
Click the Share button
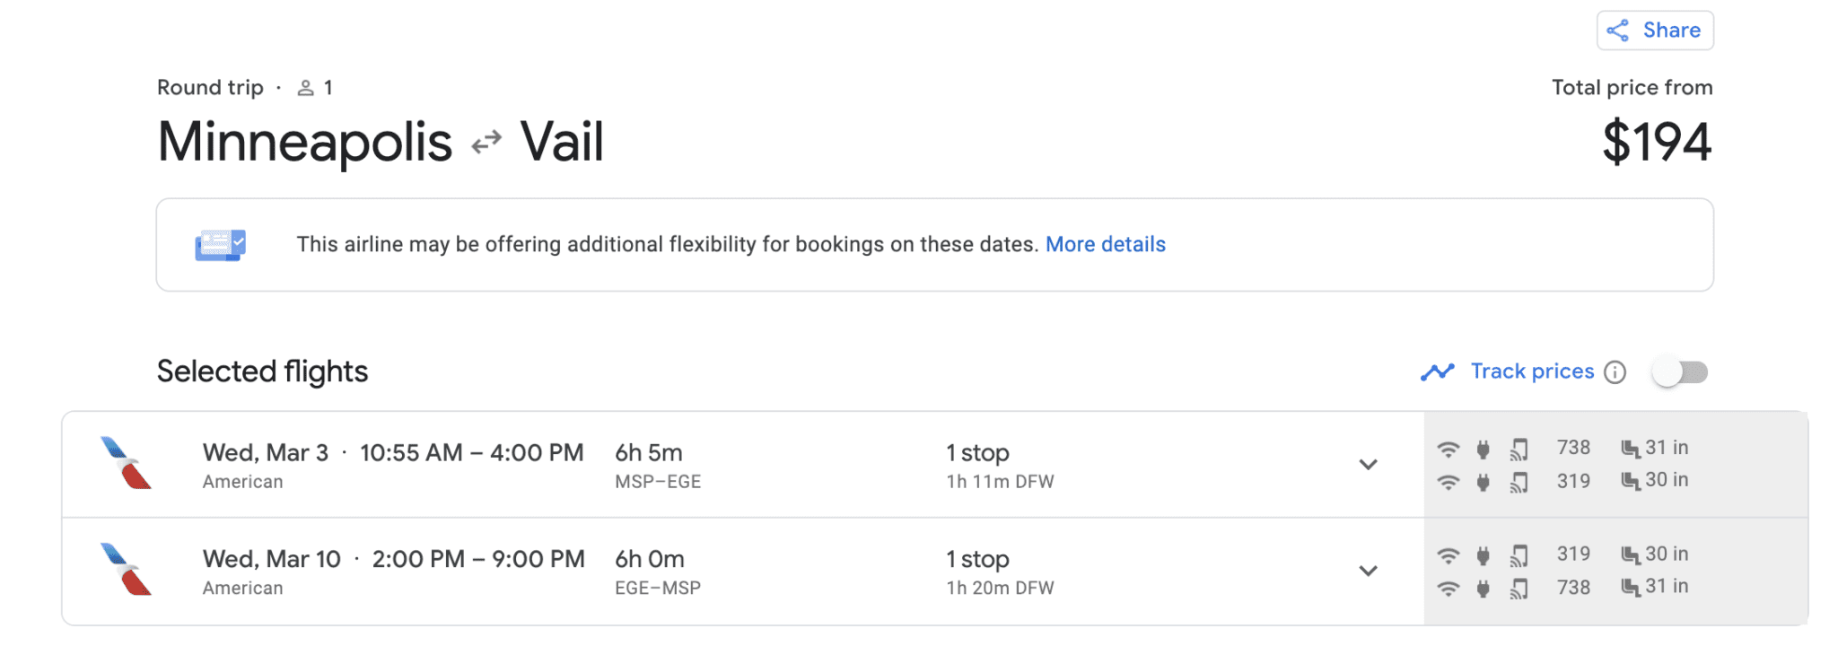[1654, 30]
